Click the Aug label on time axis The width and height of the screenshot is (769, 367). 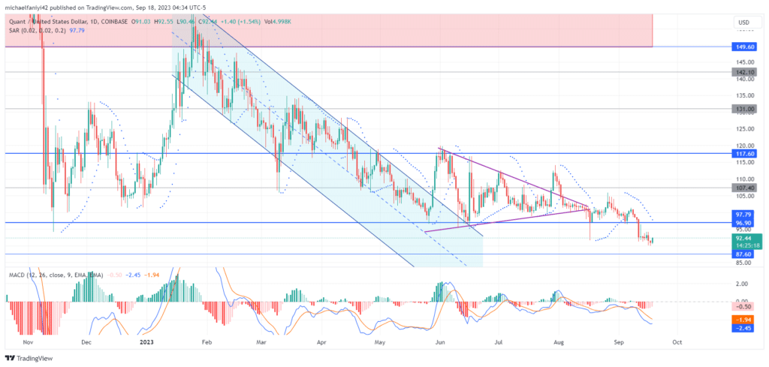coord(559,341)
